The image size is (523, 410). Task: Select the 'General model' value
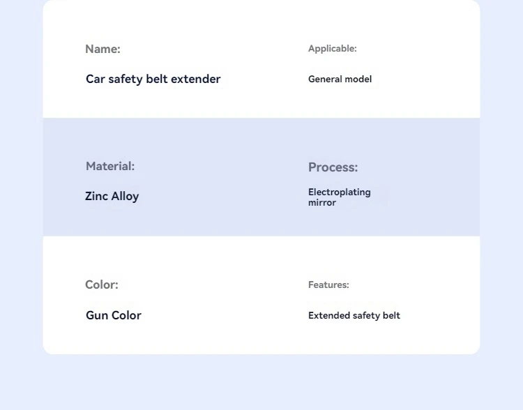[x=340, y=79]
